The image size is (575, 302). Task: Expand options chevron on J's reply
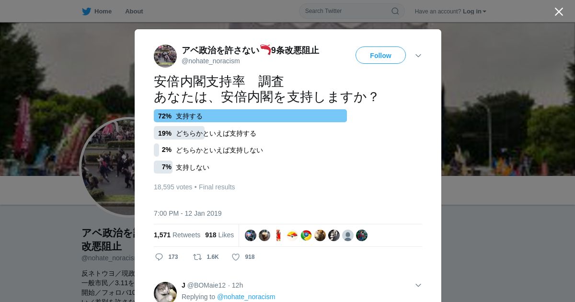pyautogui.click(x=418, y=285)
